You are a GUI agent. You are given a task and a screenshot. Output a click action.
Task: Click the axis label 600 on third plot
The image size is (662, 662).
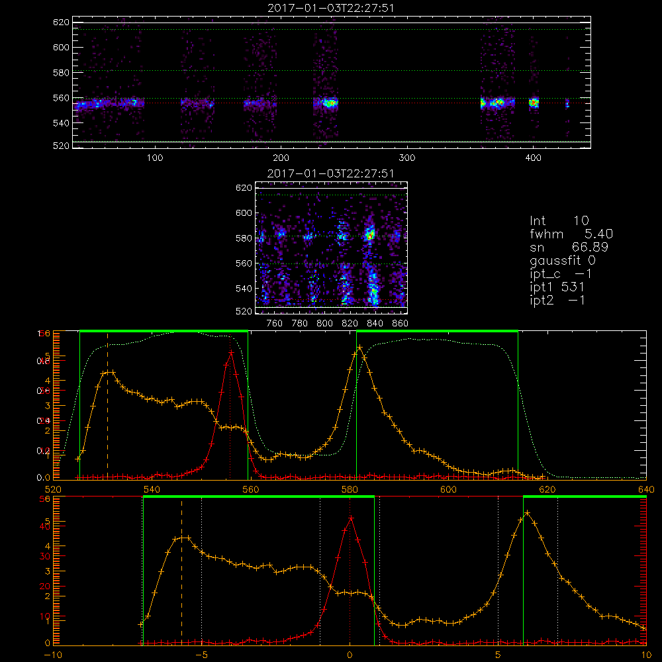448,490
